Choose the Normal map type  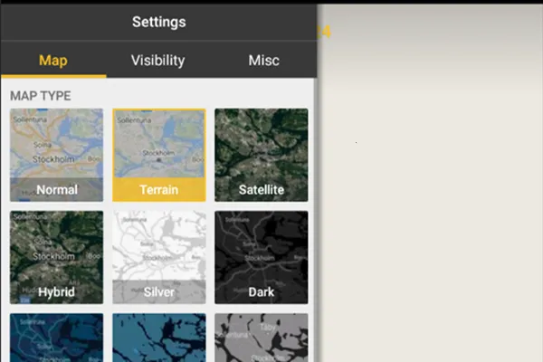tap(56, 155)
